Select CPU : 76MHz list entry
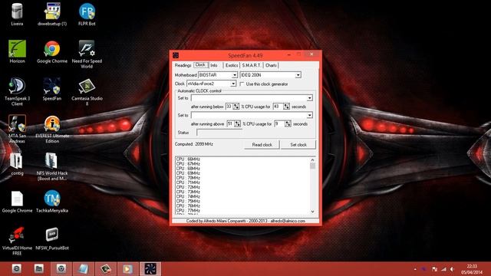This screenshot has width=491, height=276. pos(188,206)
